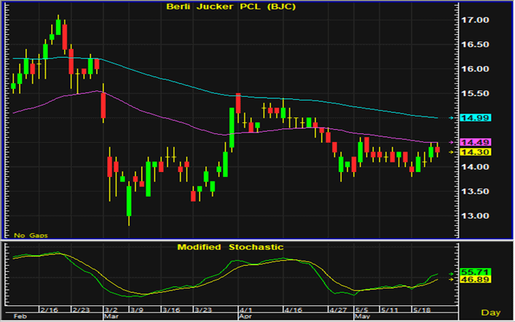Viewport: 515px width, 322px height.
Task: Click the 3/23 date marker
Action: tap(203, 310)
